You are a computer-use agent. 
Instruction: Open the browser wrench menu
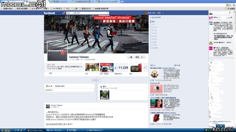tap(233, 5)
